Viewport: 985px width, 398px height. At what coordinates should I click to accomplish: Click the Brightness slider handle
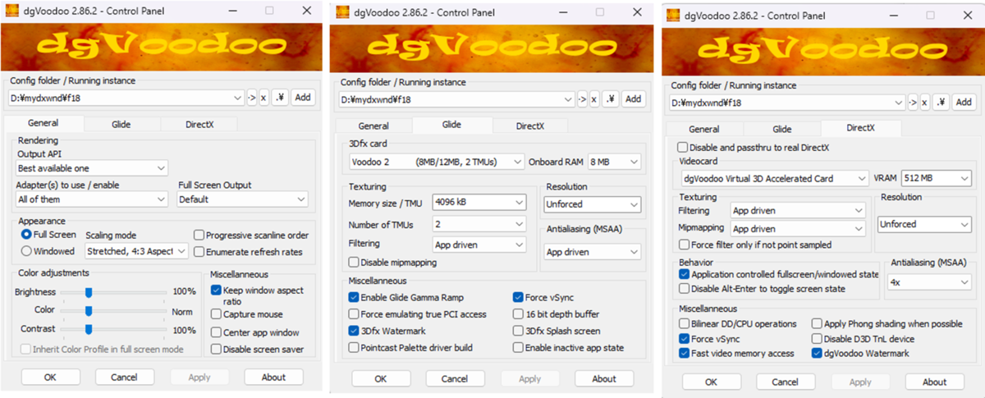(x=89, y=292)
